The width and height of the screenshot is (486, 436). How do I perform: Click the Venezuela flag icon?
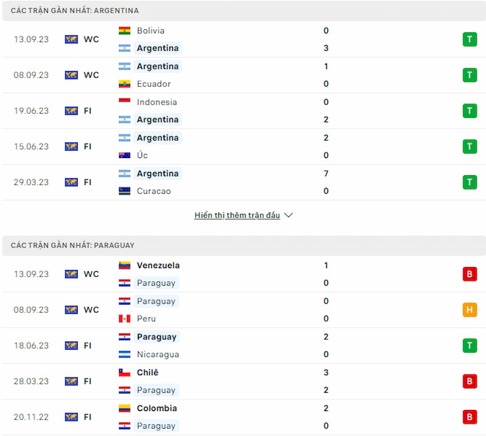coord(125,265)
